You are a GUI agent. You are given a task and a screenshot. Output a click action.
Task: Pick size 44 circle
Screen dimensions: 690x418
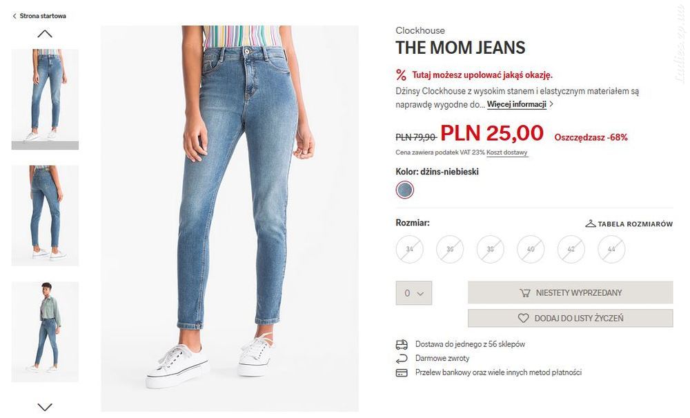click(x=611, y=249)
